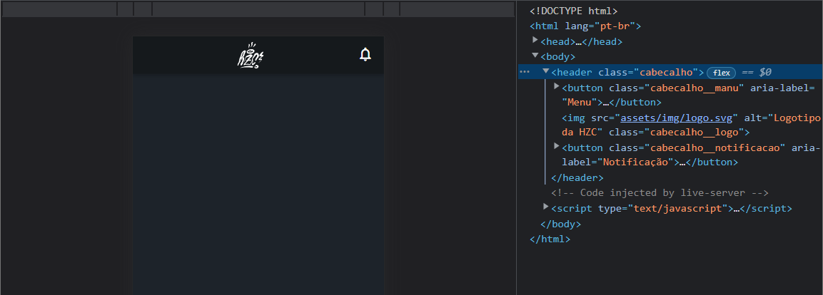The image size is (823, 295).
Task: Select the closing </header> tag row
Action: click(577, 178)
